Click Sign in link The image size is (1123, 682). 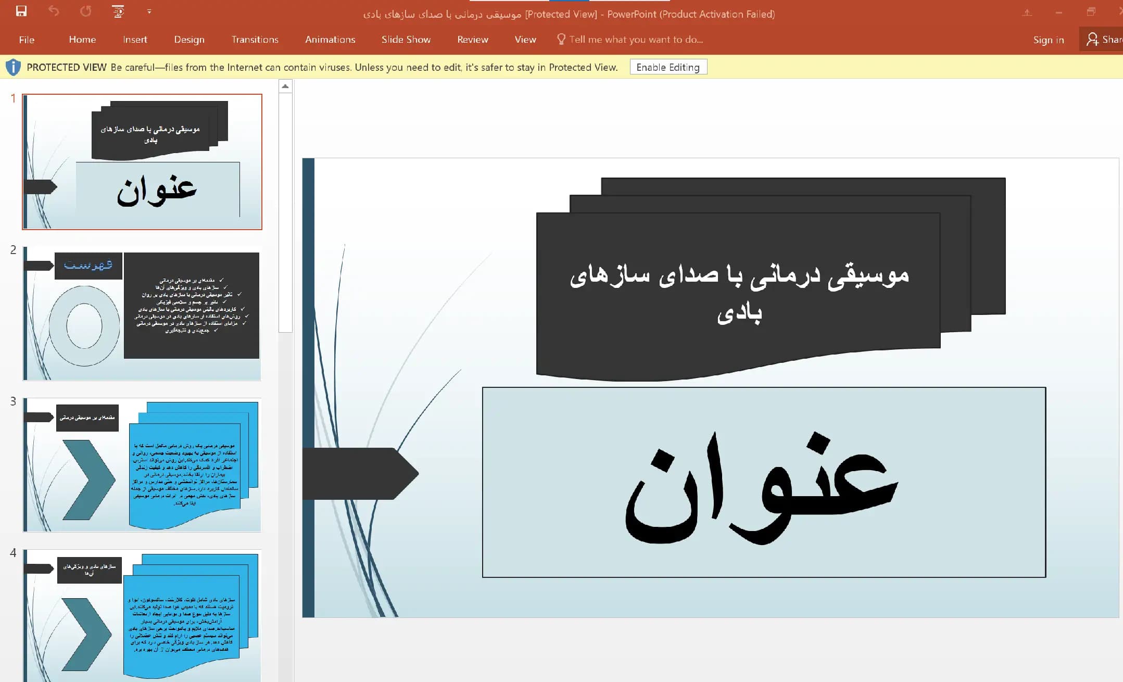(x=1048, y=40)
